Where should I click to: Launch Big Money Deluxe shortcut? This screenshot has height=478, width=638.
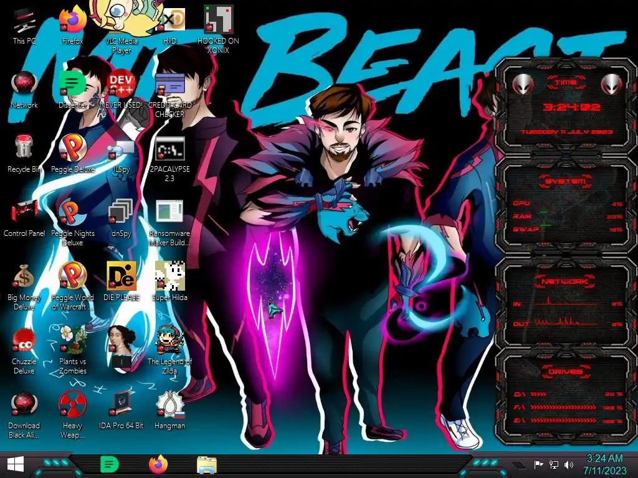(x=24, y=287)
